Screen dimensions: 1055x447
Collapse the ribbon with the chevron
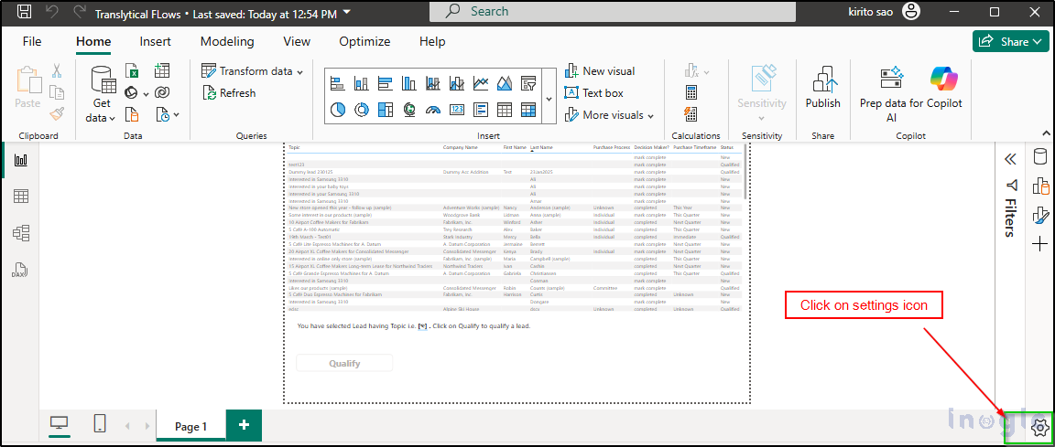tap(1046, 133)
